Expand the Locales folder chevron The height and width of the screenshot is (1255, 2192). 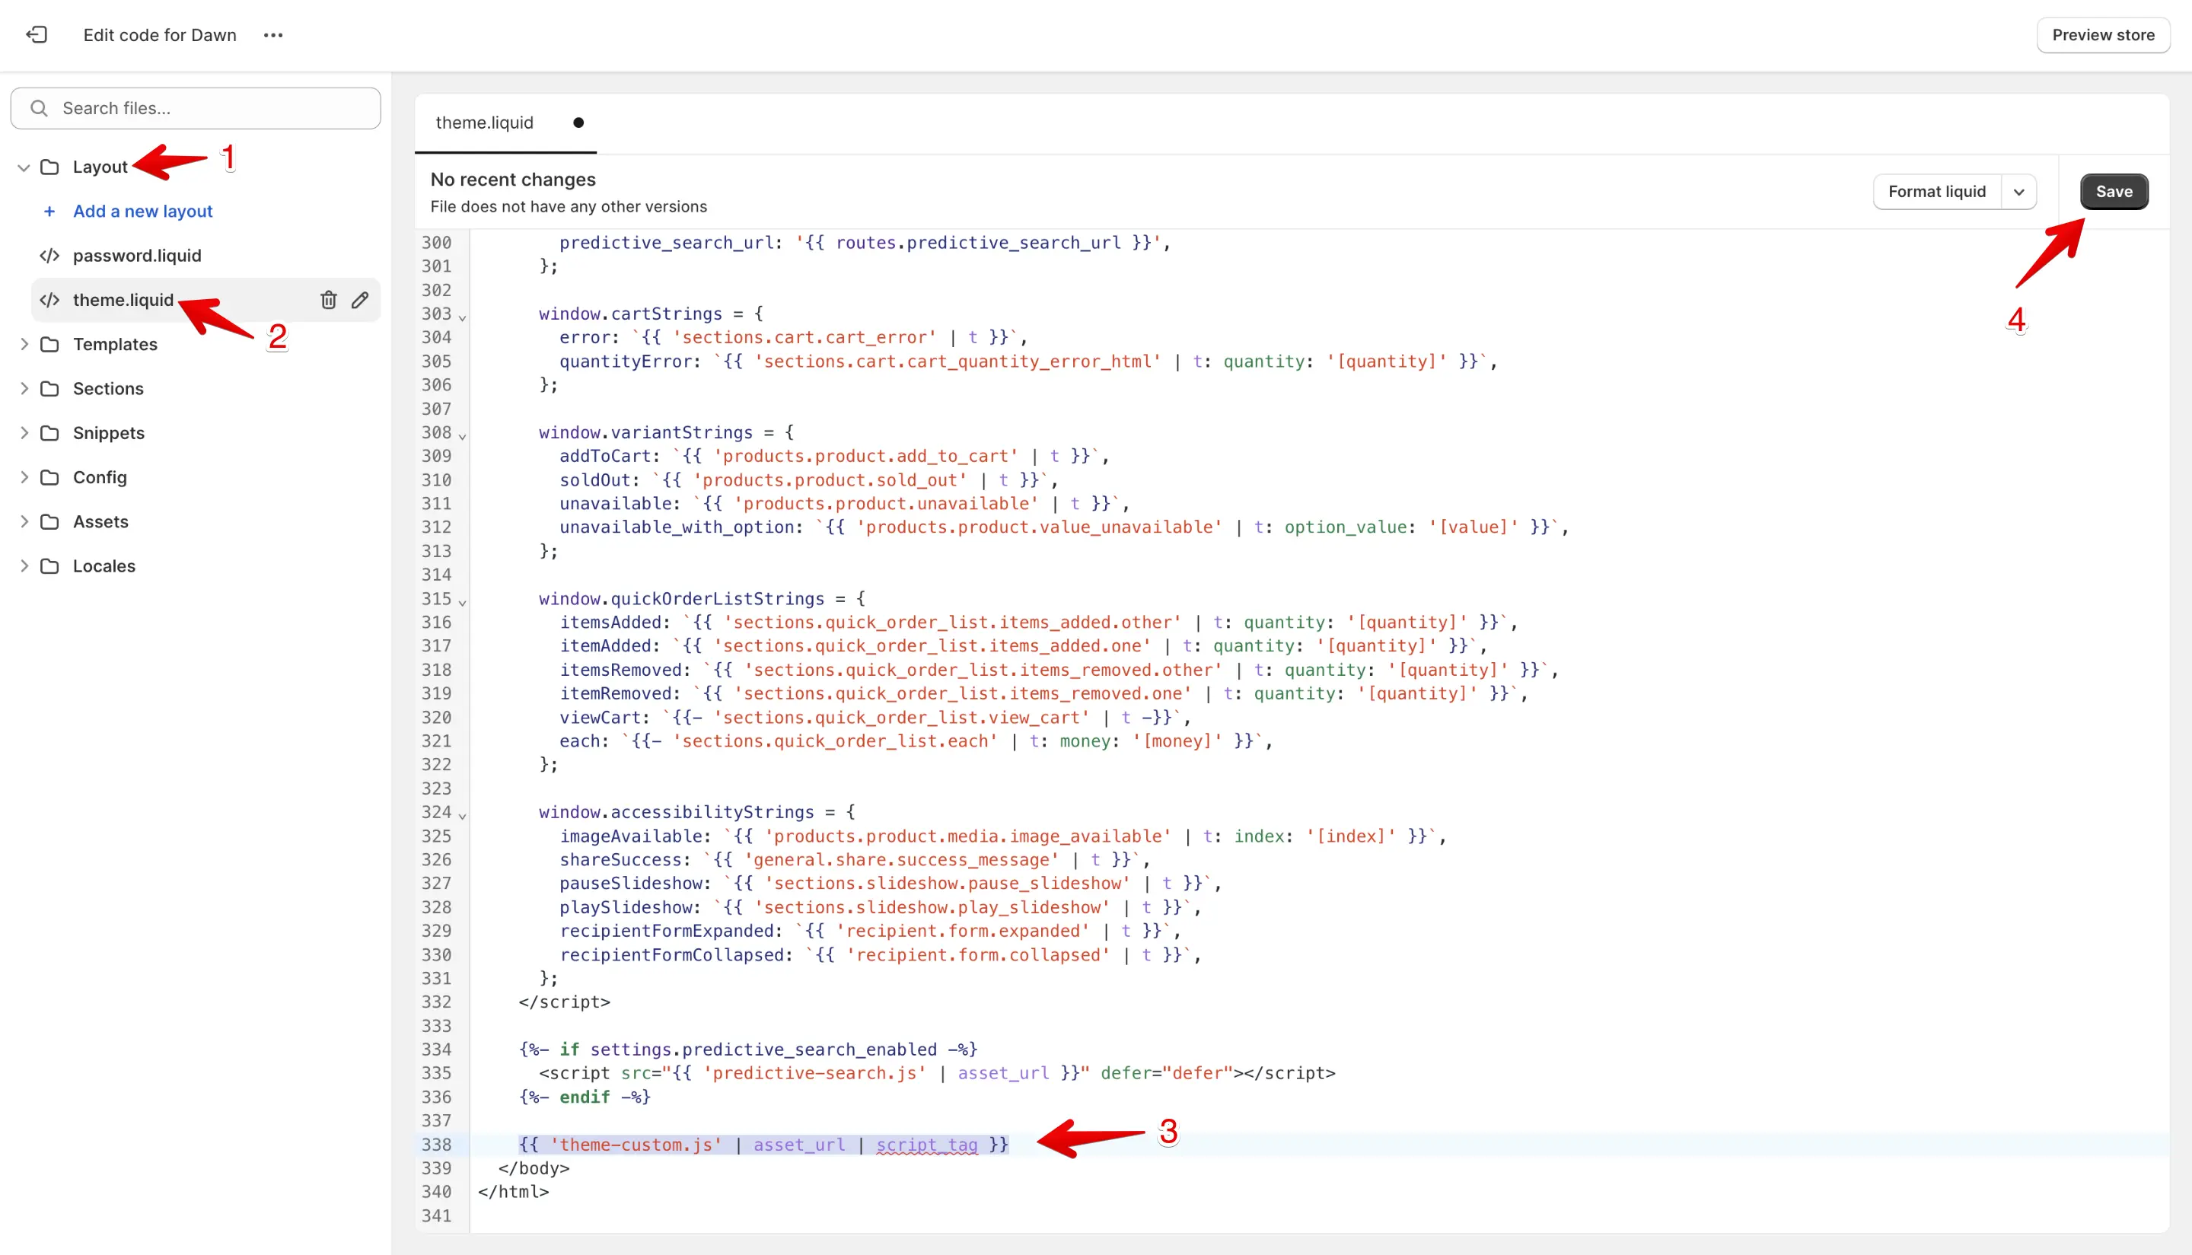[x=24, y=566]
